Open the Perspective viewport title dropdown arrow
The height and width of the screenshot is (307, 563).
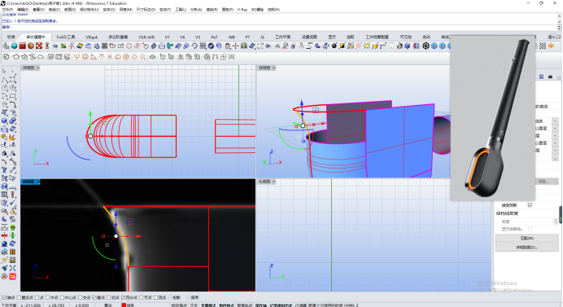[x=274, y=68]
